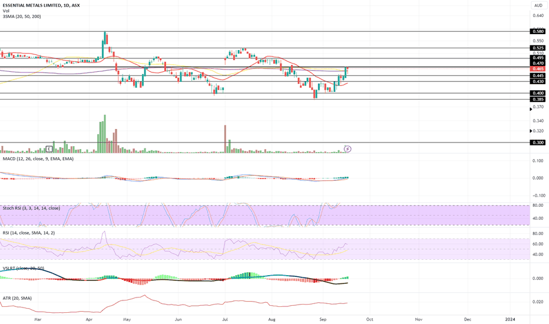The width and height of the screenshot is (549, 324).
Task: Select the 0.385 price level label
Action: point(538,100)
